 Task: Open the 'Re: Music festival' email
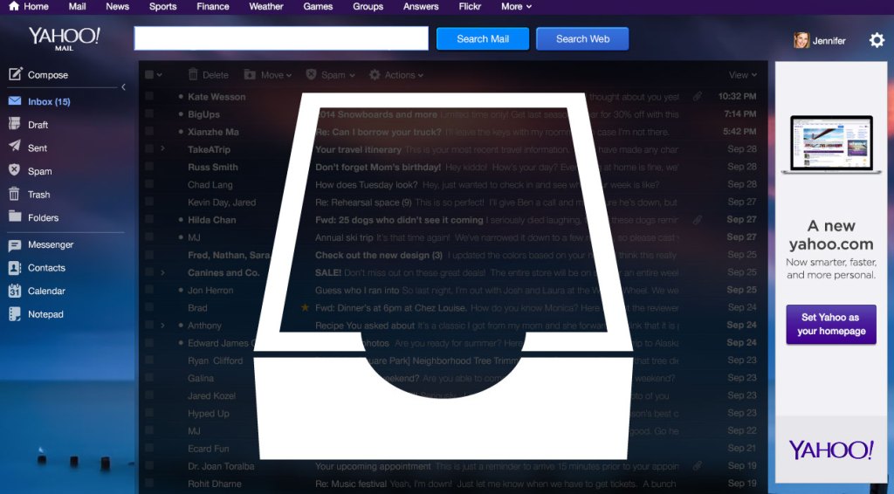352,484
